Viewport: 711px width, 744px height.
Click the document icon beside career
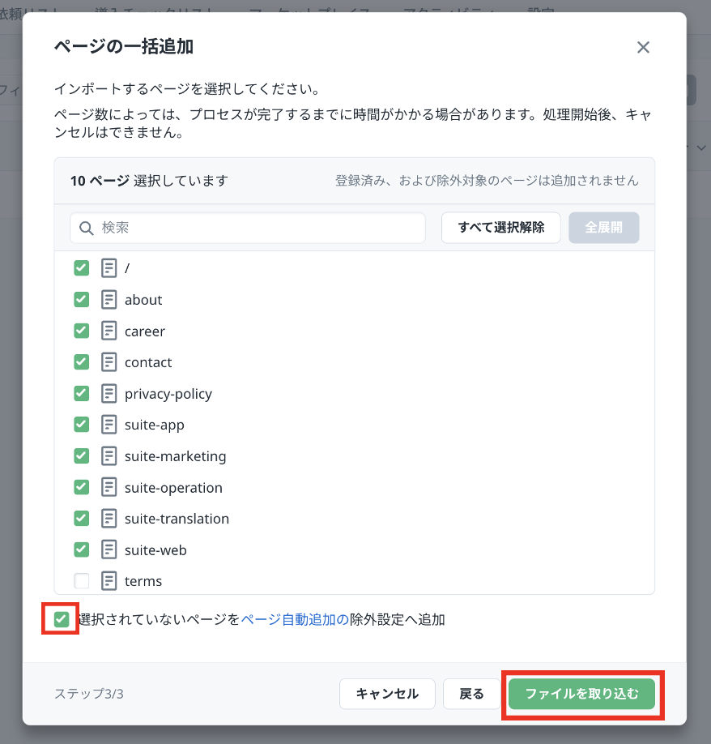tap(109, 331)
